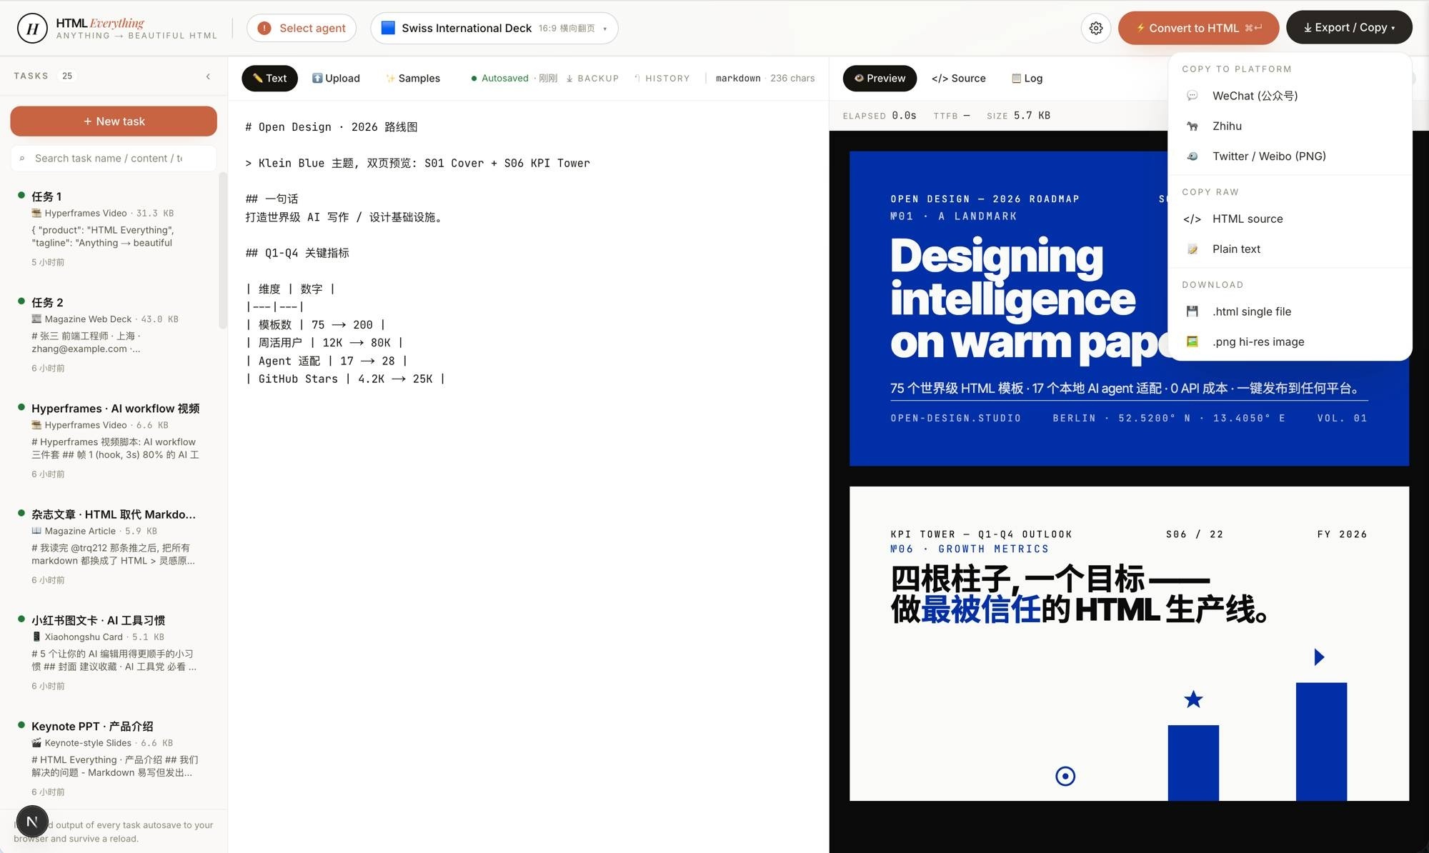1429x853 pixels.
Task: Click the Convert to HTML button
Action: (1198, 28)
